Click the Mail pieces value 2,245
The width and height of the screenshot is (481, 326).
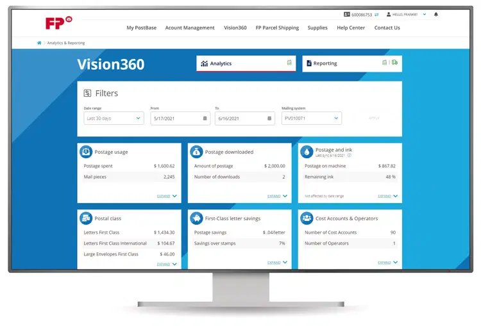coord(169,177)
